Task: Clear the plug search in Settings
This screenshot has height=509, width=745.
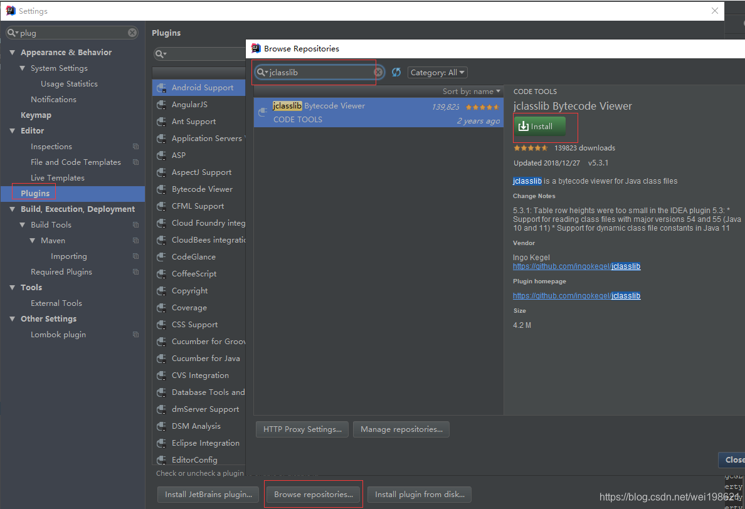Action: pos(132,33)
